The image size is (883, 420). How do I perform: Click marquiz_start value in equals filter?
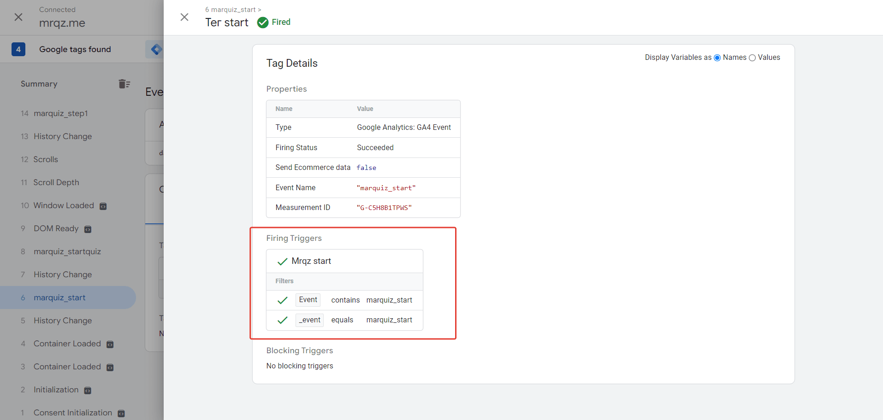pos(389,320)
